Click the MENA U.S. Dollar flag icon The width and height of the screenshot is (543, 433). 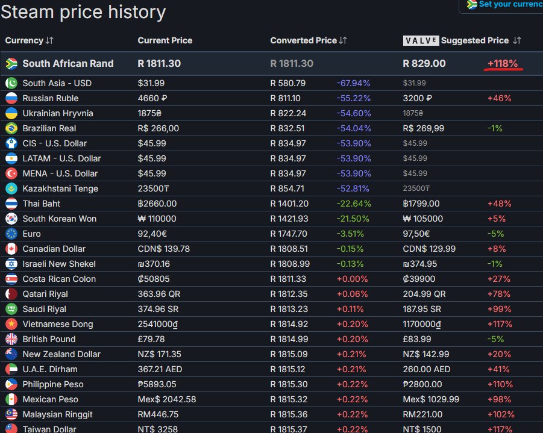(11, 174)
